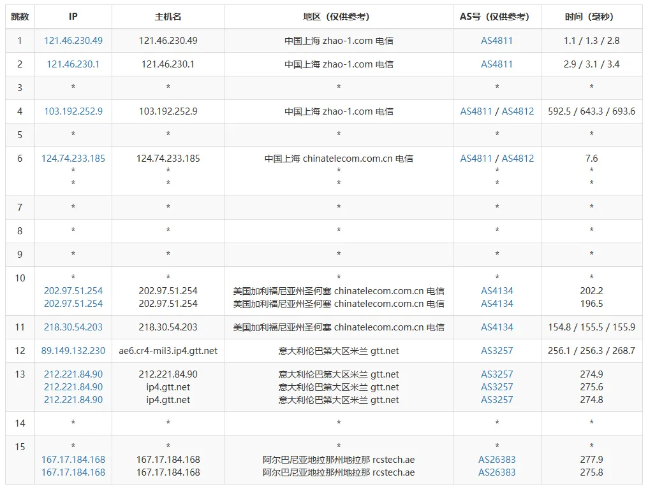Select the 地区（仅供参考）column header

[x=339, y=17]
